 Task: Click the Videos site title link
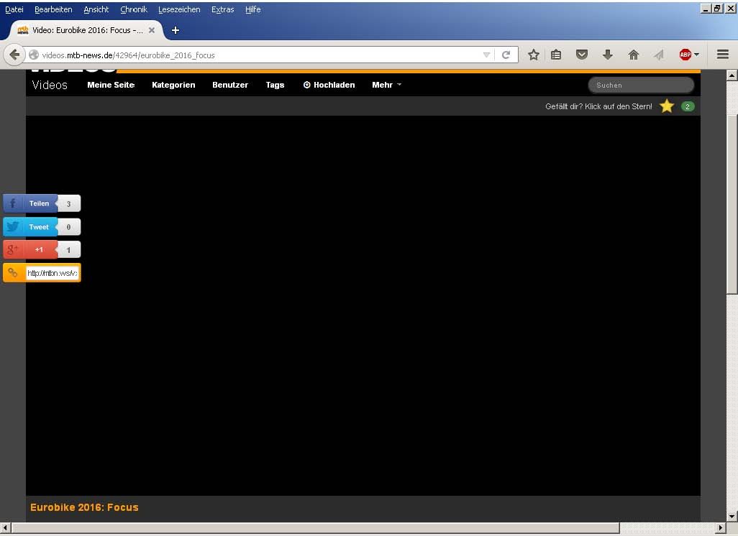[50, 85]
